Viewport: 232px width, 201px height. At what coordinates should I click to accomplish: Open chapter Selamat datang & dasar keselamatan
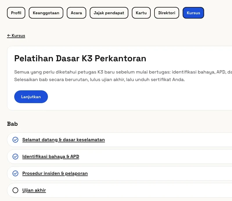coord(64,140)
